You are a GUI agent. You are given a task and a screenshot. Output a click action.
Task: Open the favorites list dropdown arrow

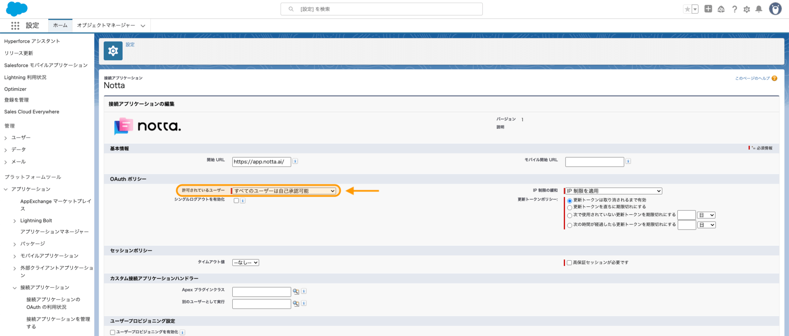click(x=695, y=9)
